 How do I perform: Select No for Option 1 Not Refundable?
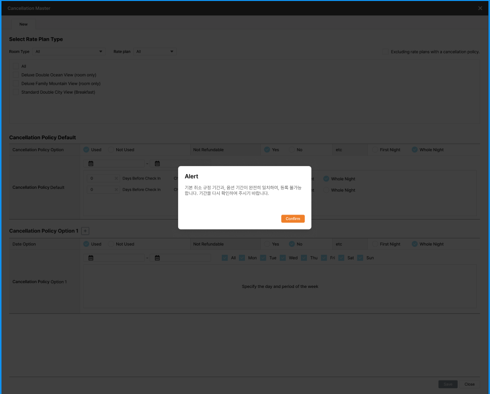(292, 244)
